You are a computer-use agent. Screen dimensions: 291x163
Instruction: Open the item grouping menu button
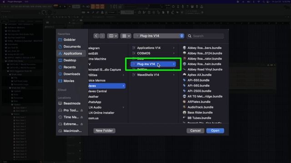coord(126,36)
